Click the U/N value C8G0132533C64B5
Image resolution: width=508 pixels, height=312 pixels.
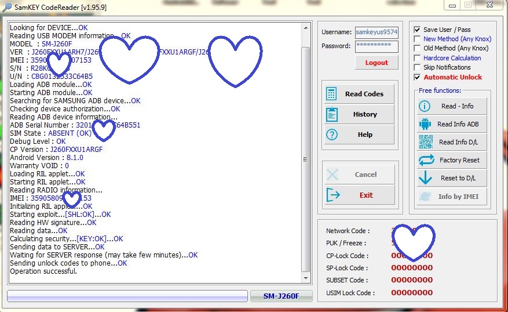click(x=62, y=76)
